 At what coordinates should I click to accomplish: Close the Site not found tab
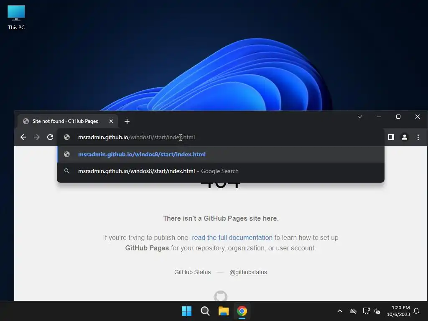111,121
